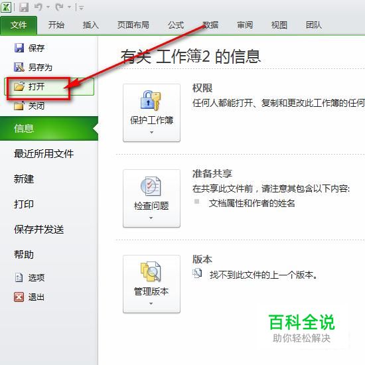The width and height of the screenshot is (365, 365).
Task: Click the red 退出 X icon
Action: point(19,297)
